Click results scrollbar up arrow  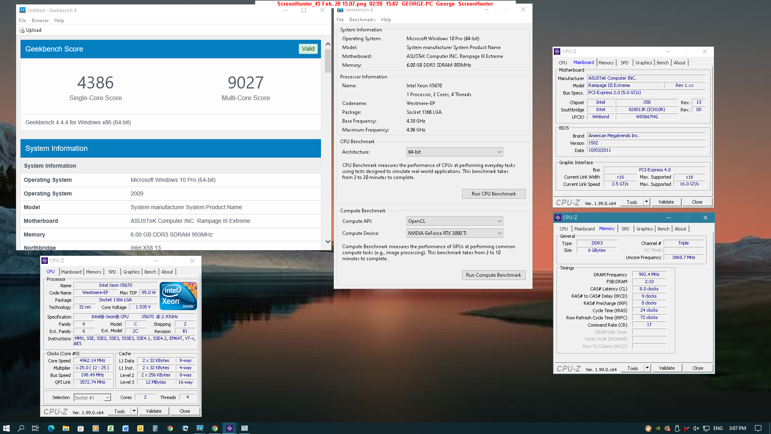(328, 44)
